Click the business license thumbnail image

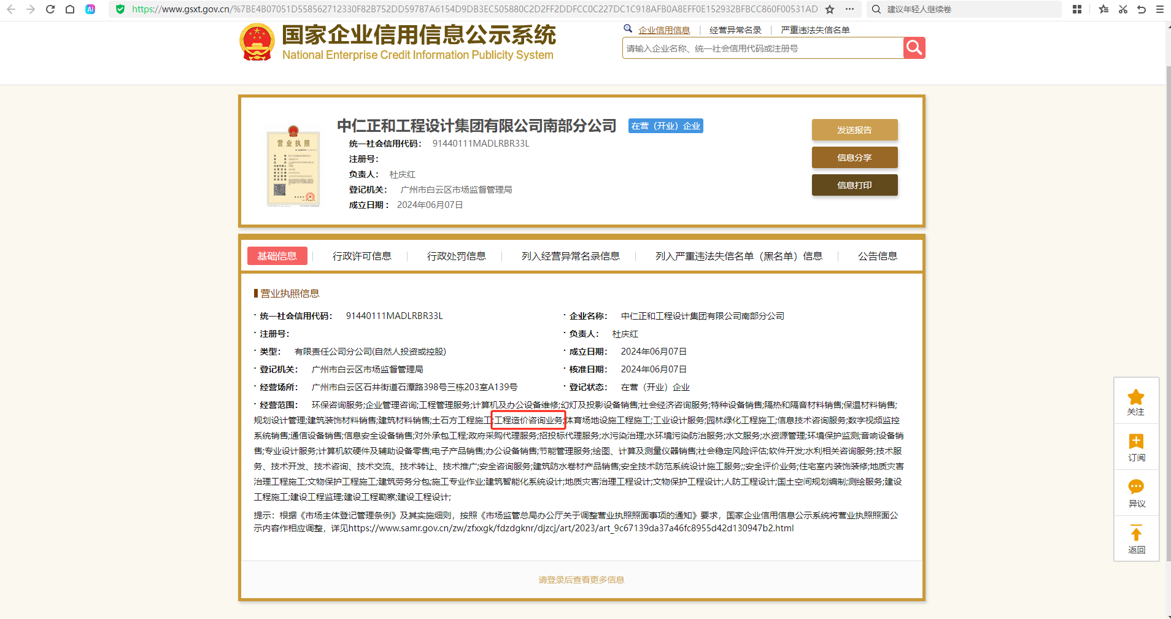click(x=292, y=167)
